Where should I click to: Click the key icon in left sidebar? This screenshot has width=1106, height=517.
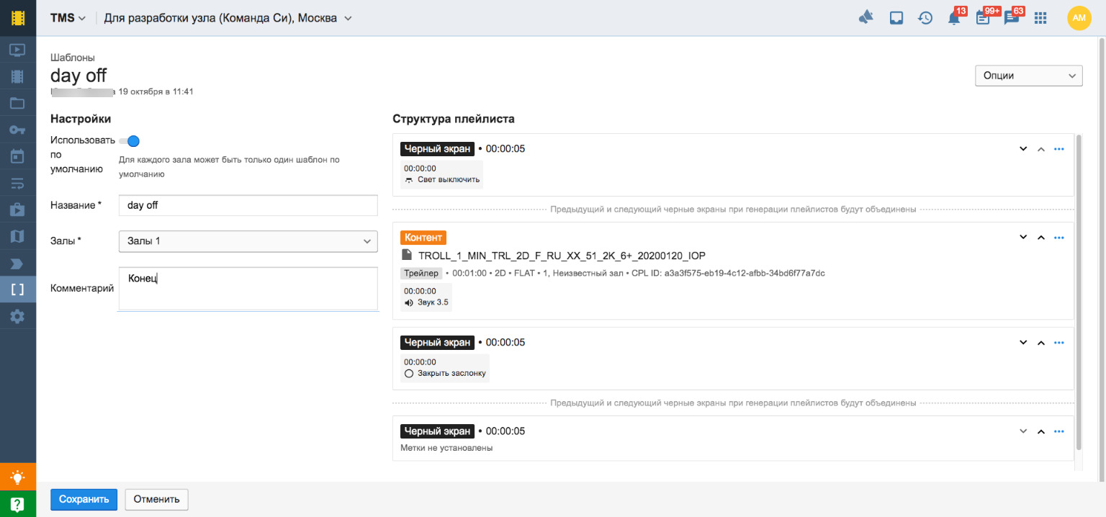17,130
